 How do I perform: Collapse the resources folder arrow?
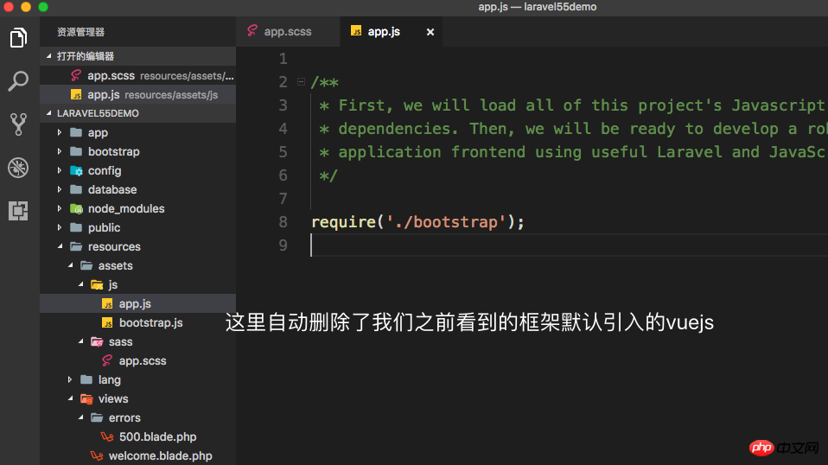61,246
